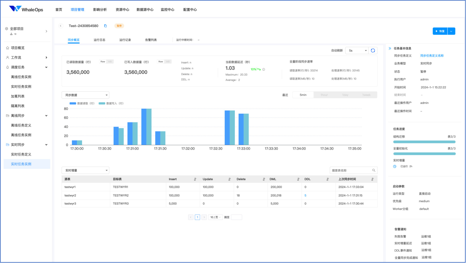Toggle written data unit to MB

168,62
